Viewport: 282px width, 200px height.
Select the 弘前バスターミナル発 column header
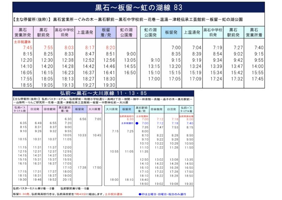tap(20, 109)
